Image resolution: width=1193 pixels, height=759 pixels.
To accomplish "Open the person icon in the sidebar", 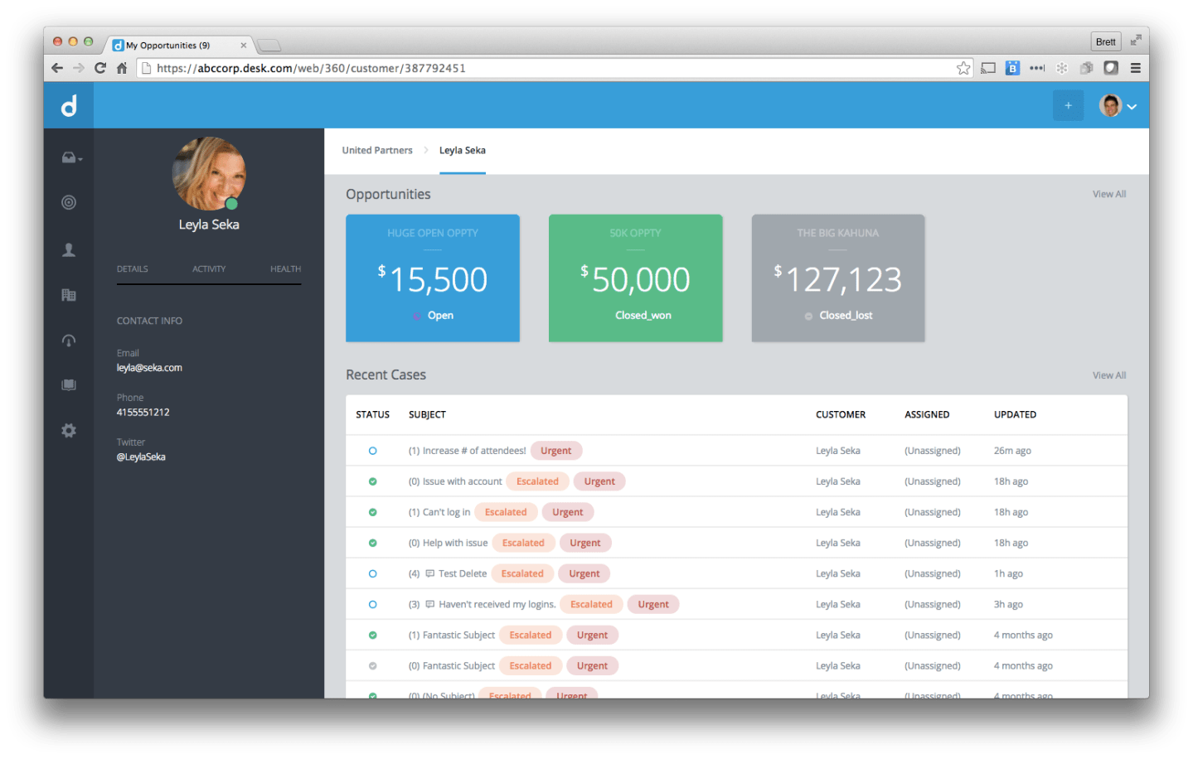I will coord(69,249).
